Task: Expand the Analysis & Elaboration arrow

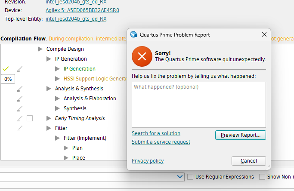Action: (57, 99)
